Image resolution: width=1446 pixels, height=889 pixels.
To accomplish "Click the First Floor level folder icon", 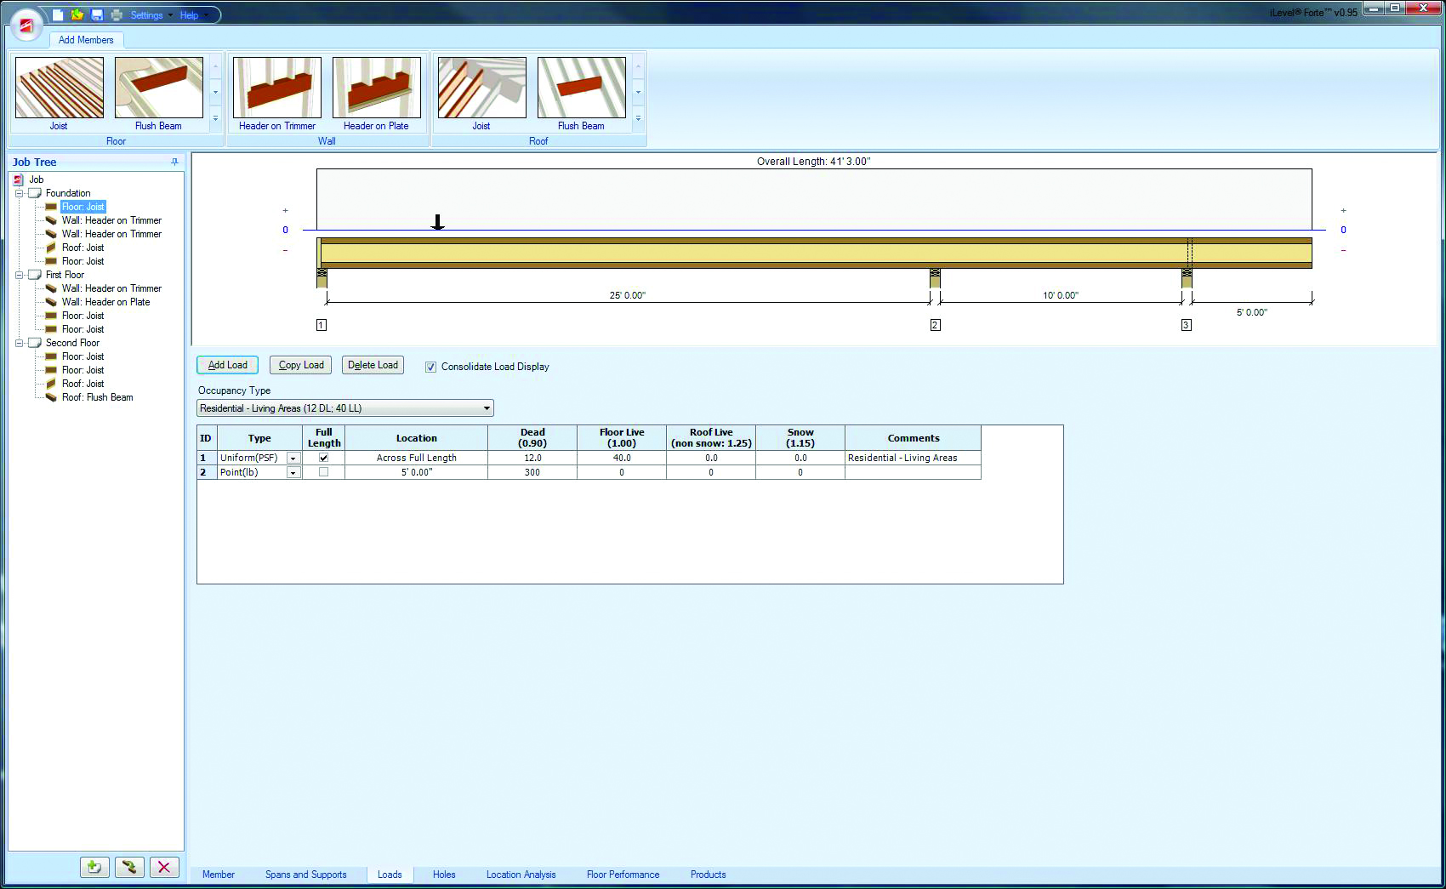I will point(35,275).
